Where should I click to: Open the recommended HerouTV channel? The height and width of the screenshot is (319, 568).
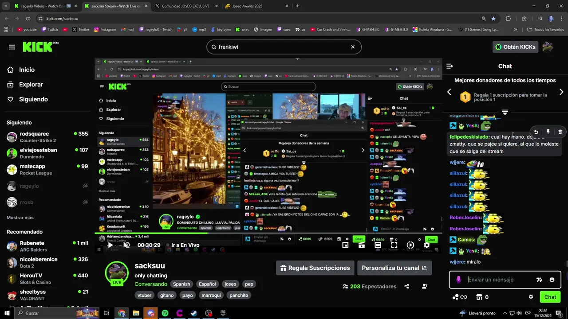click(47, 278)
